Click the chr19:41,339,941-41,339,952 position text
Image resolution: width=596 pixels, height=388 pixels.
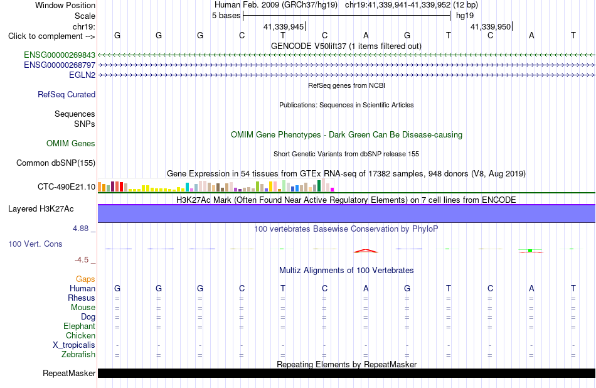click(398, 5)
